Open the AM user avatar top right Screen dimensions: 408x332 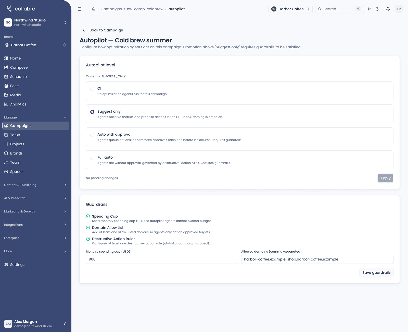pos(399,9)
